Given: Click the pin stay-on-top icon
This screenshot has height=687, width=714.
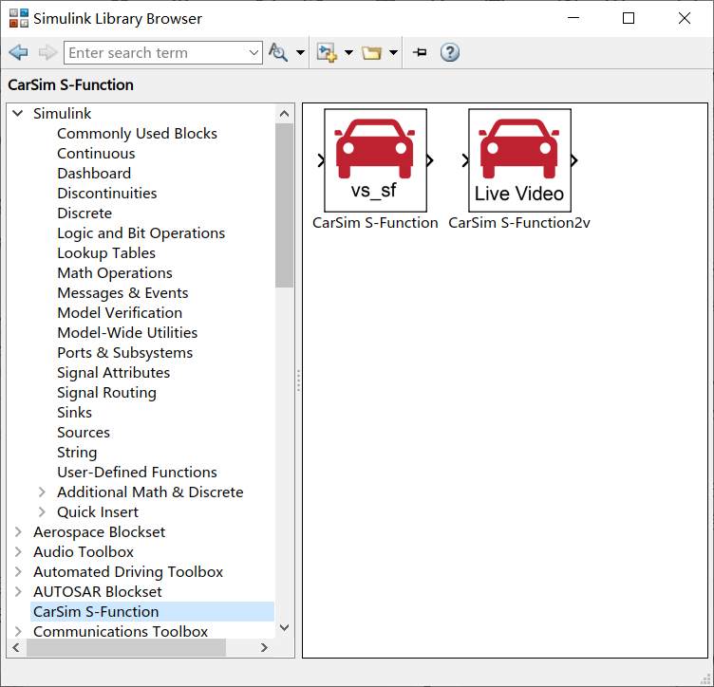Looking at the screenshot, I should coord(420,53).
